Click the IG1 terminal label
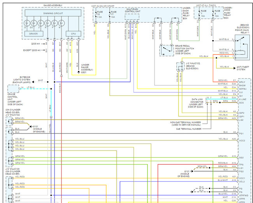 click(x=241, y=96)
